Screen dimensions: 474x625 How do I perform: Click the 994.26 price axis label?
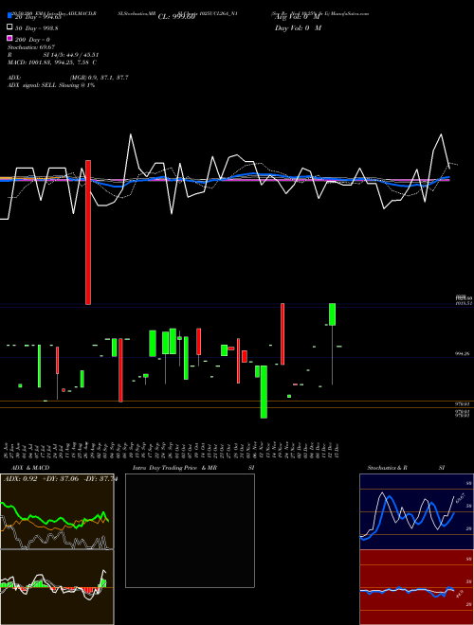[x=463, y=353]
